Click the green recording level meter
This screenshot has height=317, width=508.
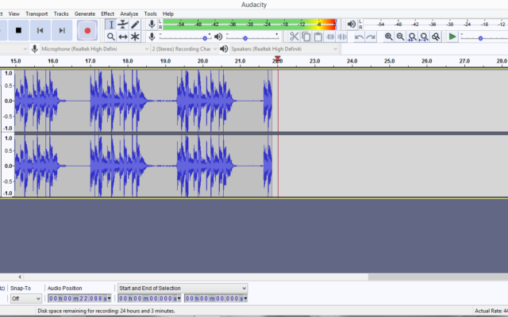pos(249,25)
